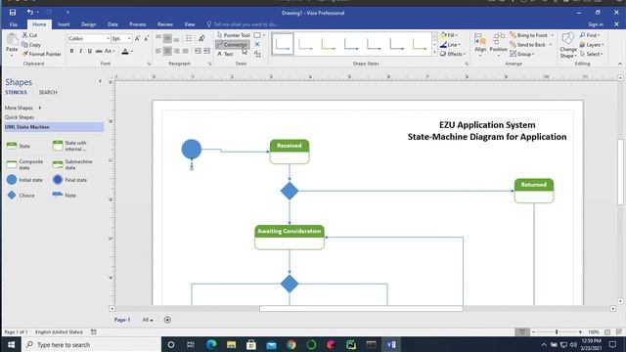Image resolution: width=626 pixels, height=352 pixels.
Task: Click the Group button
Action: click(522, 54)
